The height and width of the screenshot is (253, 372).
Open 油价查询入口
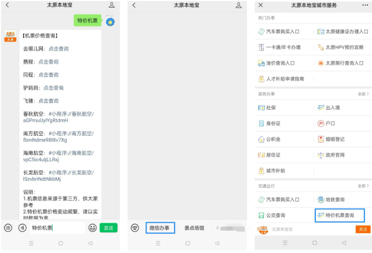277,63
